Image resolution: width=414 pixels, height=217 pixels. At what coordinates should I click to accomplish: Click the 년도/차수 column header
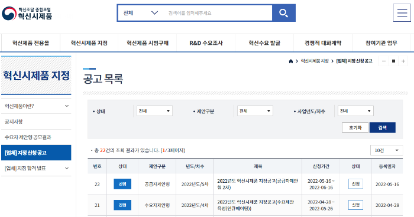(195, 166)
